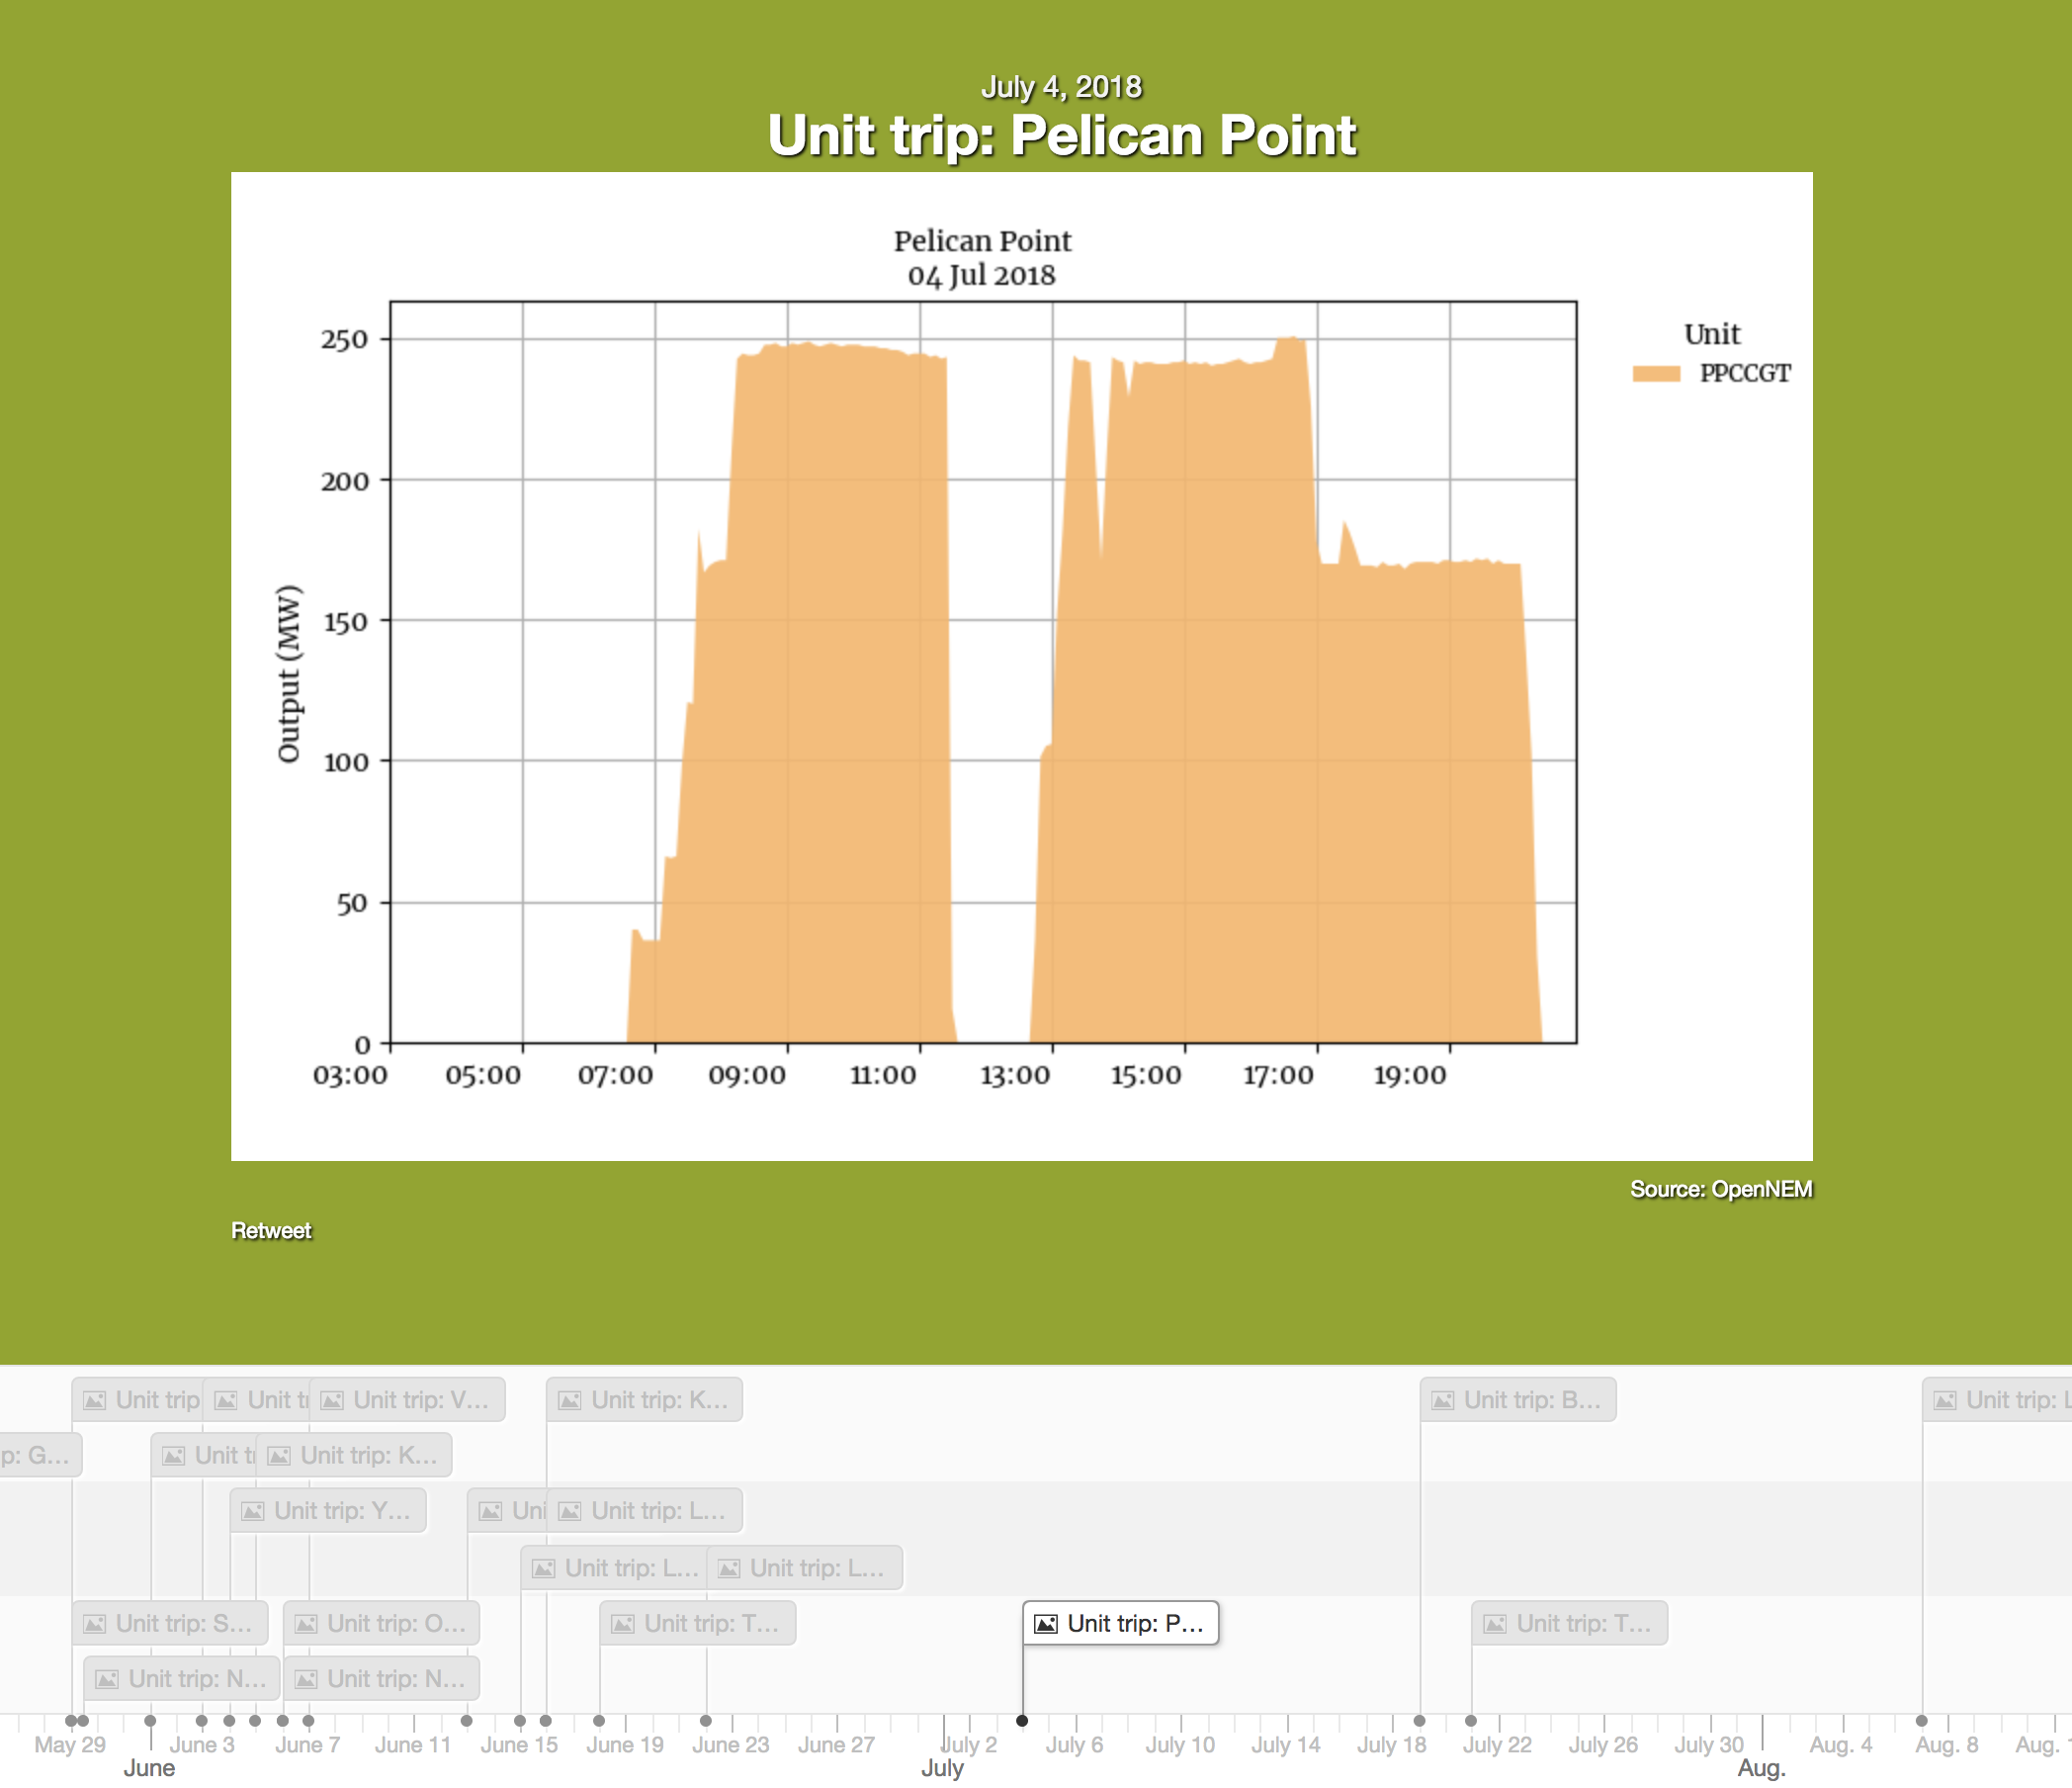The height and width of the screenshot is (1788, 2072).
Task: Click the image icon in 'Unit trip: B…' flag
Action: coord(1443,1399)
